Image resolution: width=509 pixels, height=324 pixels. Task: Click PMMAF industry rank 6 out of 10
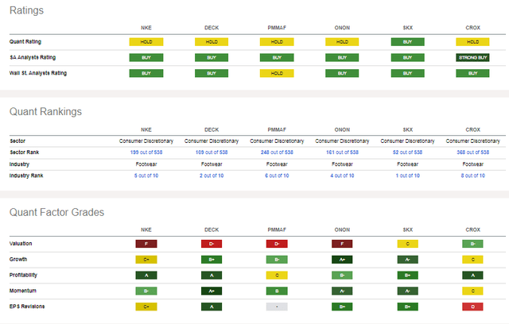tap(277, 175)
